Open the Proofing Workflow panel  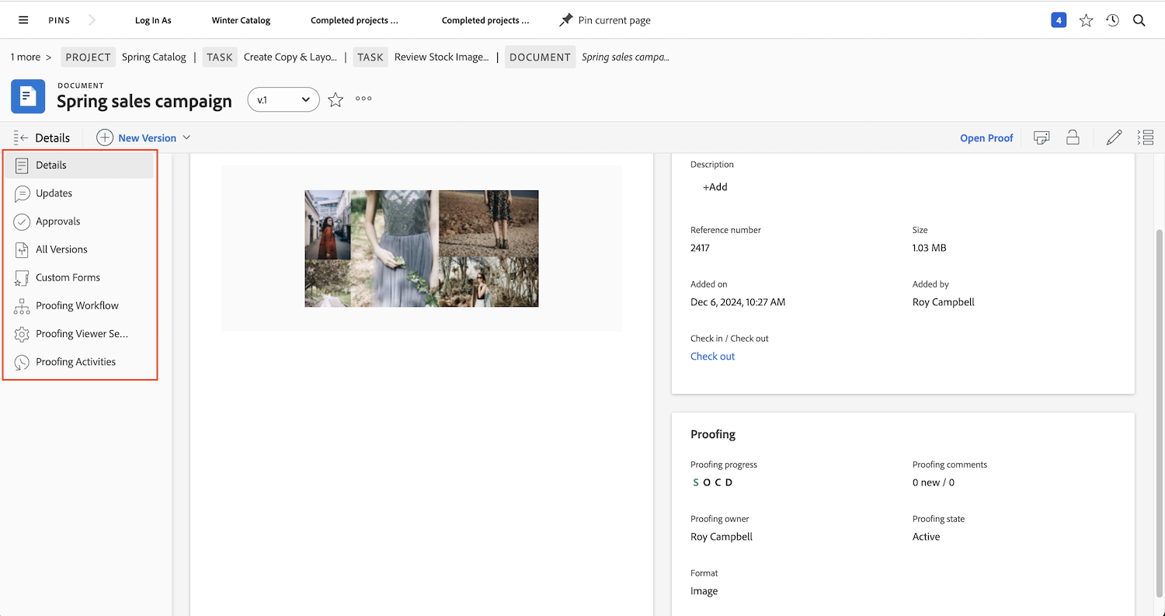76,305
